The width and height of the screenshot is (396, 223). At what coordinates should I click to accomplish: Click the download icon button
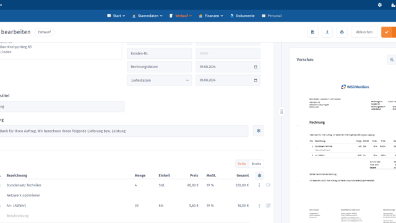(327, 32)
